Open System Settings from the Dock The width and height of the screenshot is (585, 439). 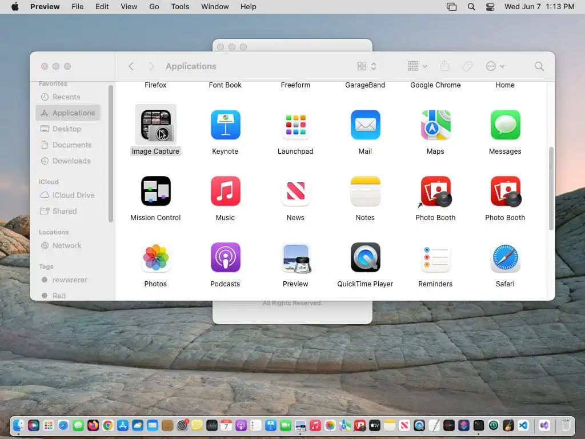pyautogui.click(x=182, y=425)
